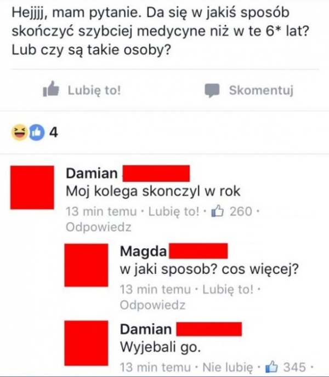Like Magda's reply with Lubię to!
The height and width of the screenshot is (377, 329).
228,289
